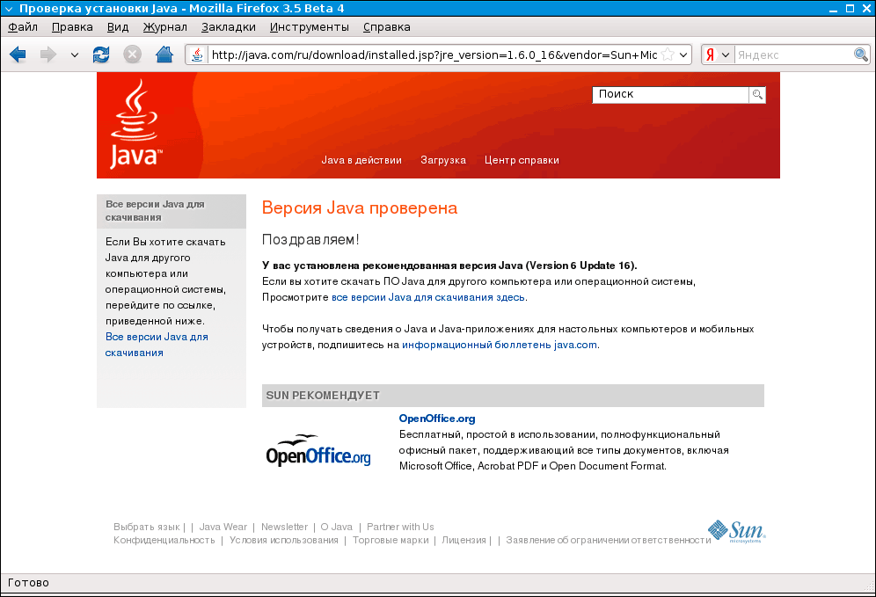Click the OpenOffice.org logo image
Viewport: 876px width, 597px height.
(x=318, y=450)
